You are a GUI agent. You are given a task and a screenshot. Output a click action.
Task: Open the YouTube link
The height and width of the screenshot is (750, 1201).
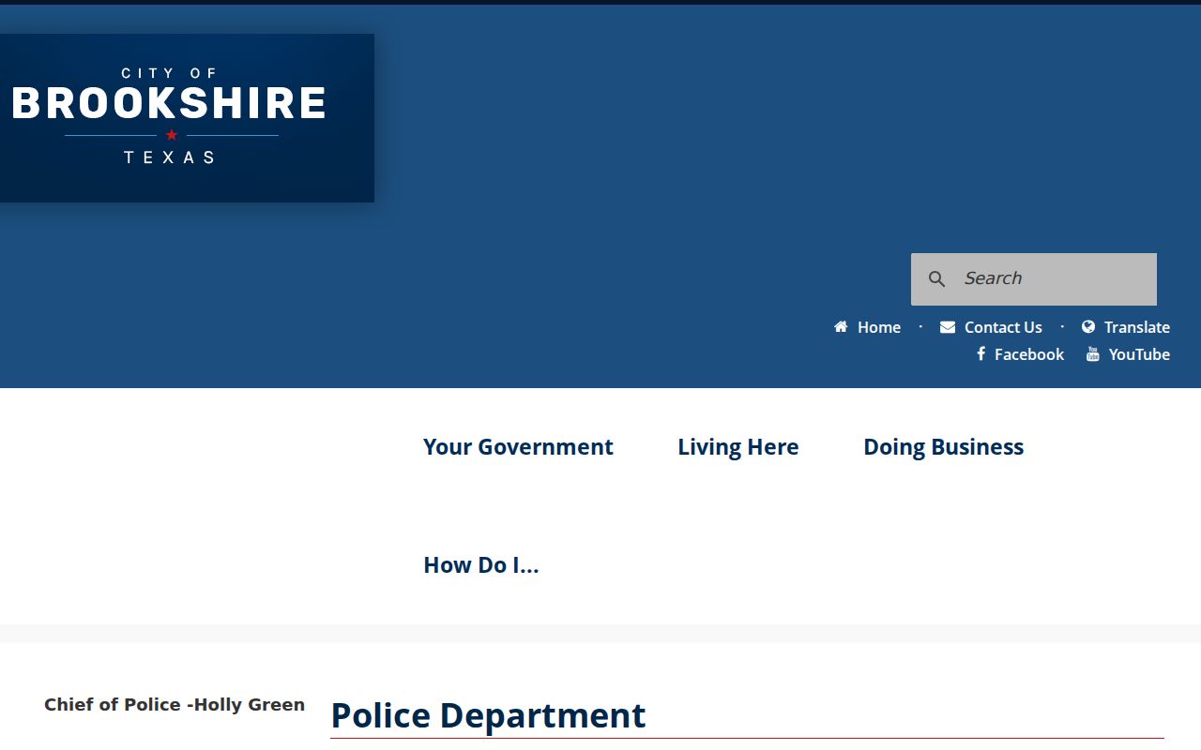coord(1139,354)
